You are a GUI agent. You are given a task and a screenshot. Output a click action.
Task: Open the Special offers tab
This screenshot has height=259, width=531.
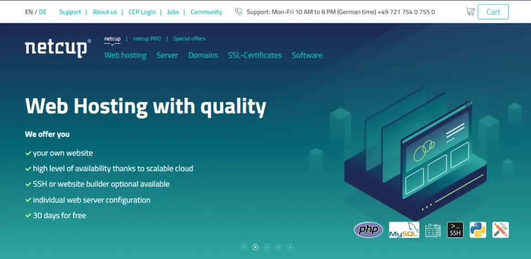point(189,39)
